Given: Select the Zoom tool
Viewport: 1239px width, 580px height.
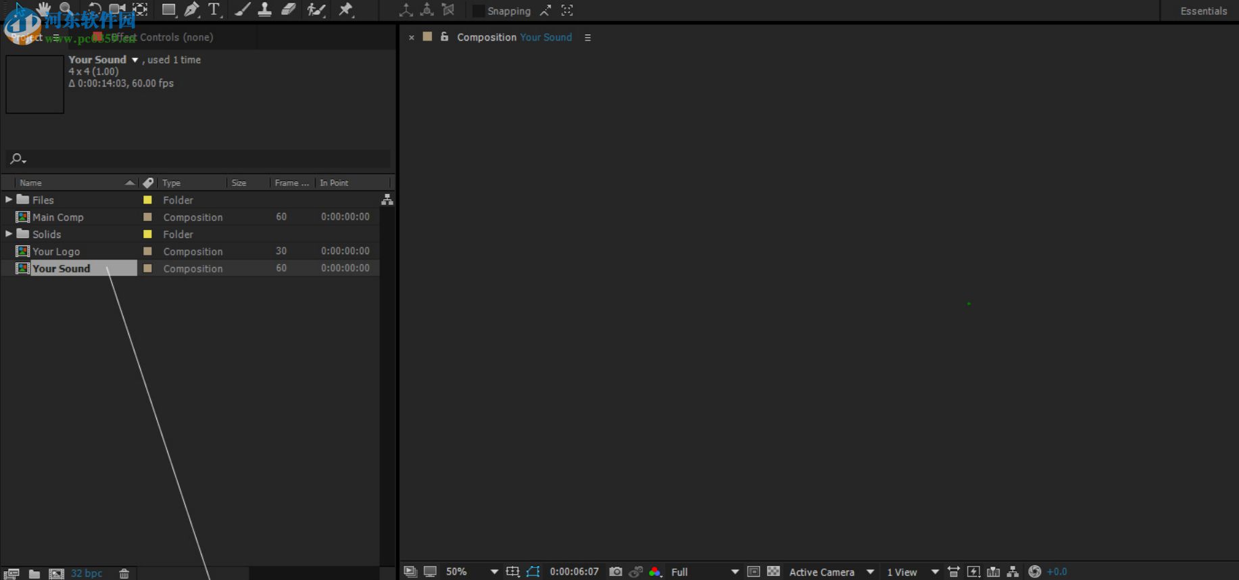Looking at the screenshot, I should (x=66, y=9).
